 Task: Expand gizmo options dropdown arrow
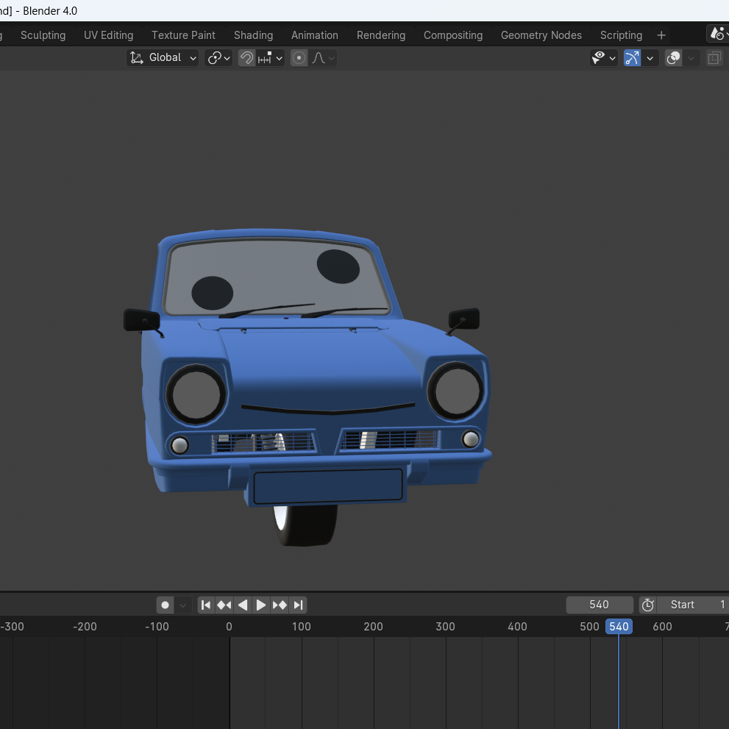pos(650,58)
